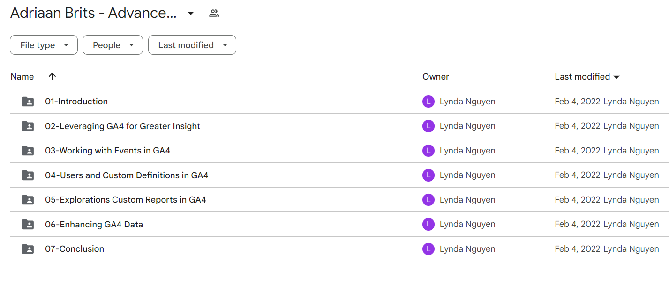
Task: Click folder icon for 05-Explorations Custom Reports
Action: (x=28, y=200)
